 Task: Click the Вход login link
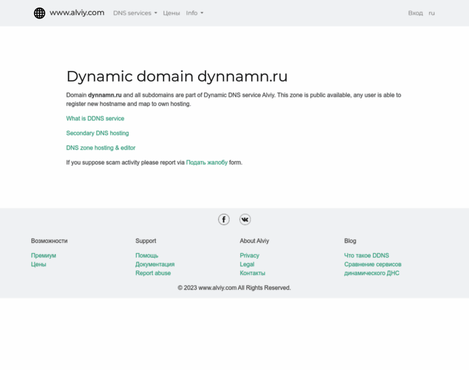(x=415, y=13)
